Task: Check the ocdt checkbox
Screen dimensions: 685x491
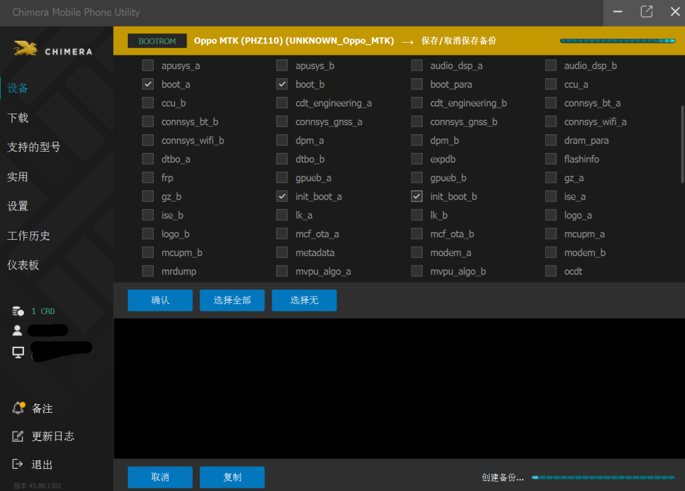Action: (551, 271)
